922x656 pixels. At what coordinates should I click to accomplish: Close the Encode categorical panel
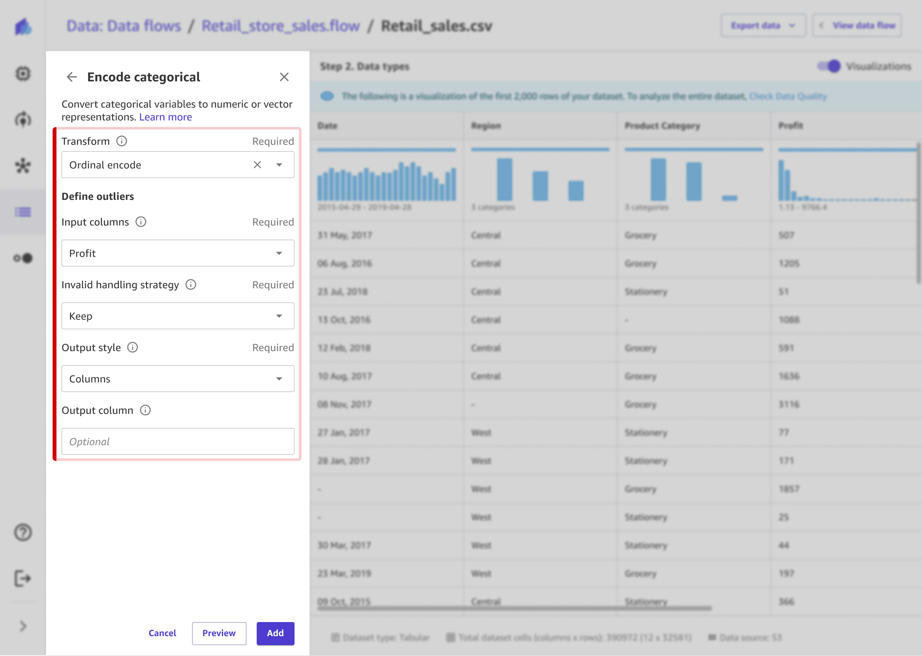pyautogui.click(x=284, y=77)
